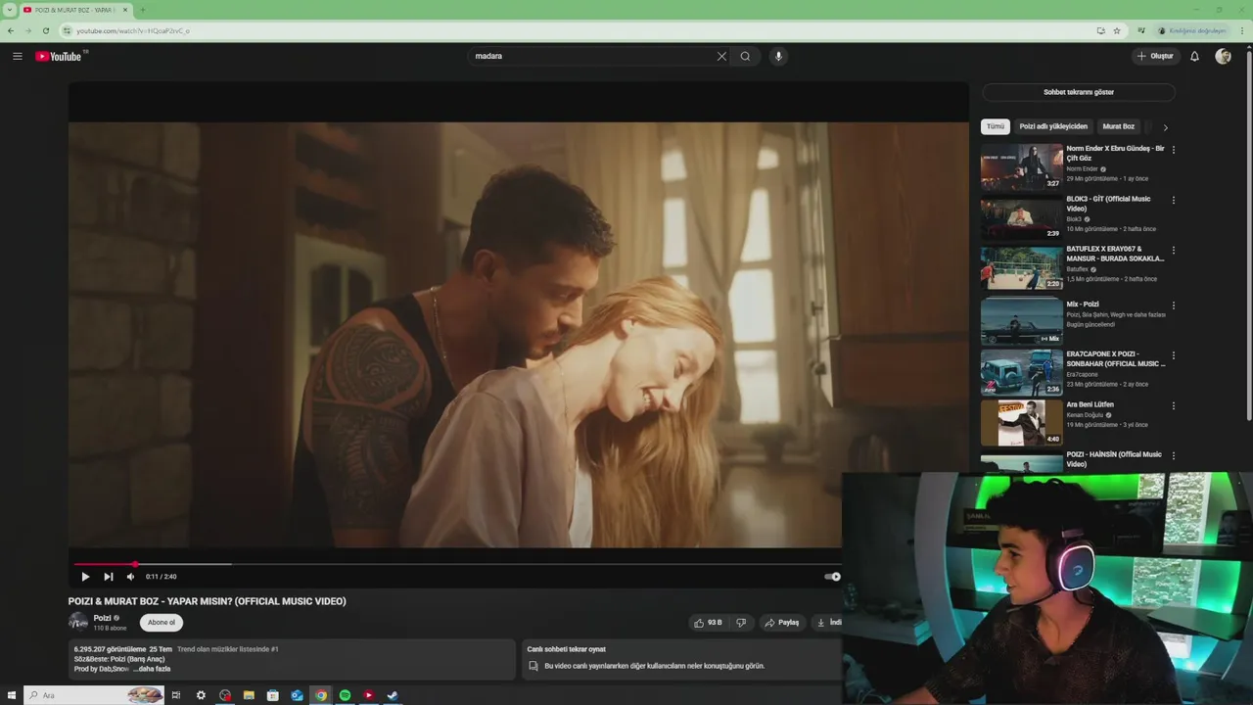Open the Windows Start menu
1253x705 pixels.
pyautogui.click(x=12, y=695)
